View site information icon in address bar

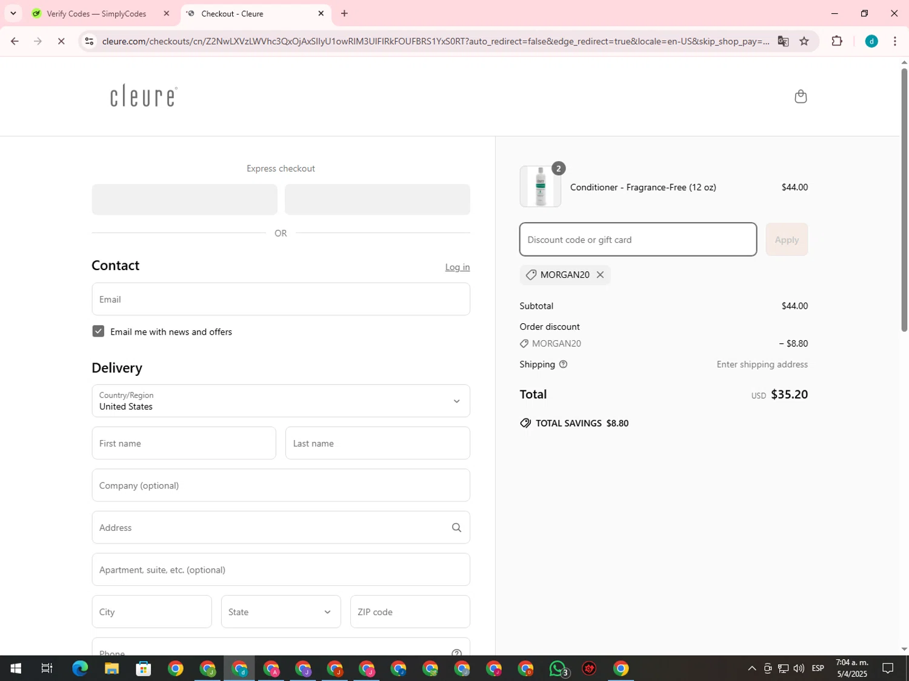[89, 41]
